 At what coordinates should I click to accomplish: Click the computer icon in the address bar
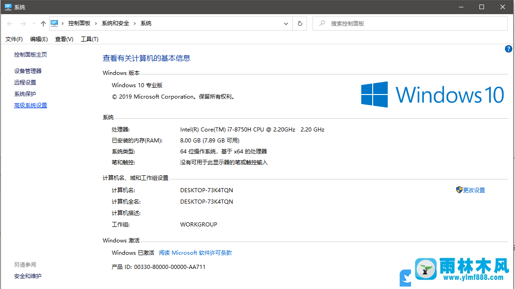coord(55,23)
